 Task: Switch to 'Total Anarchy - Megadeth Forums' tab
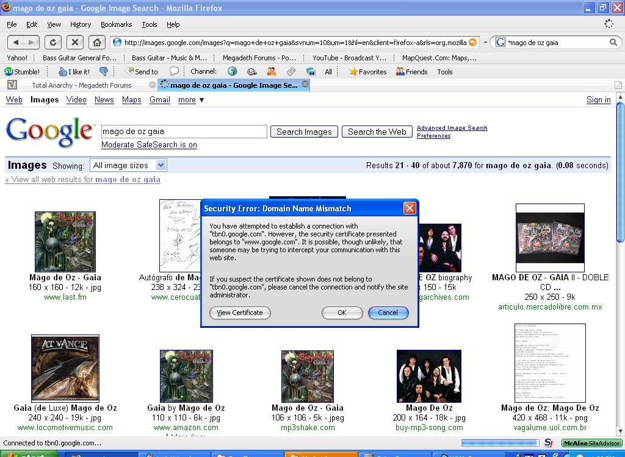click(82, 85)
